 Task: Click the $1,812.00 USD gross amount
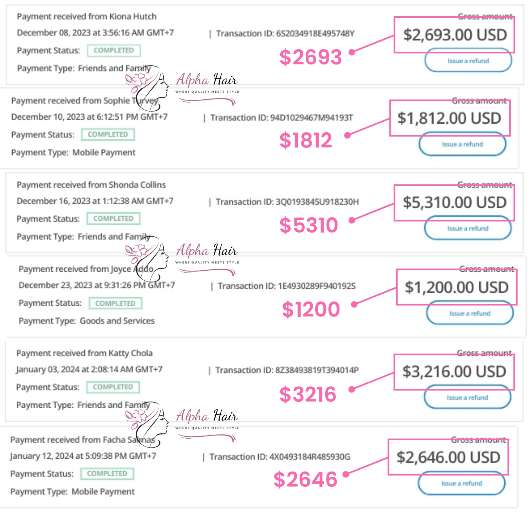click(449, 118)
